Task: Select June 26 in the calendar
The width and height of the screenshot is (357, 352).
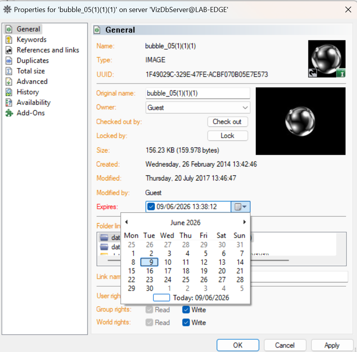Action: click(x=204, y=279)
